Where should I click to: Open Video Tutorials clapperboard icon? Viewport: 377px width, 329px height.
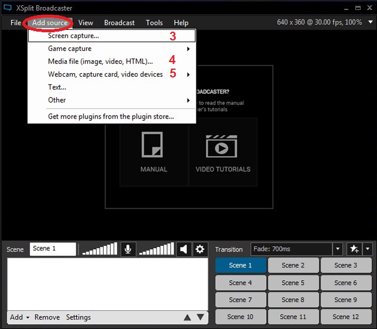[x=222, y=145]
